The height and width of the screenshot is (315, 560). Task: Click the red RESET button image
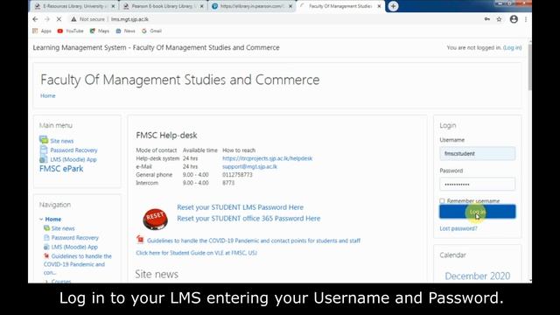156,219
